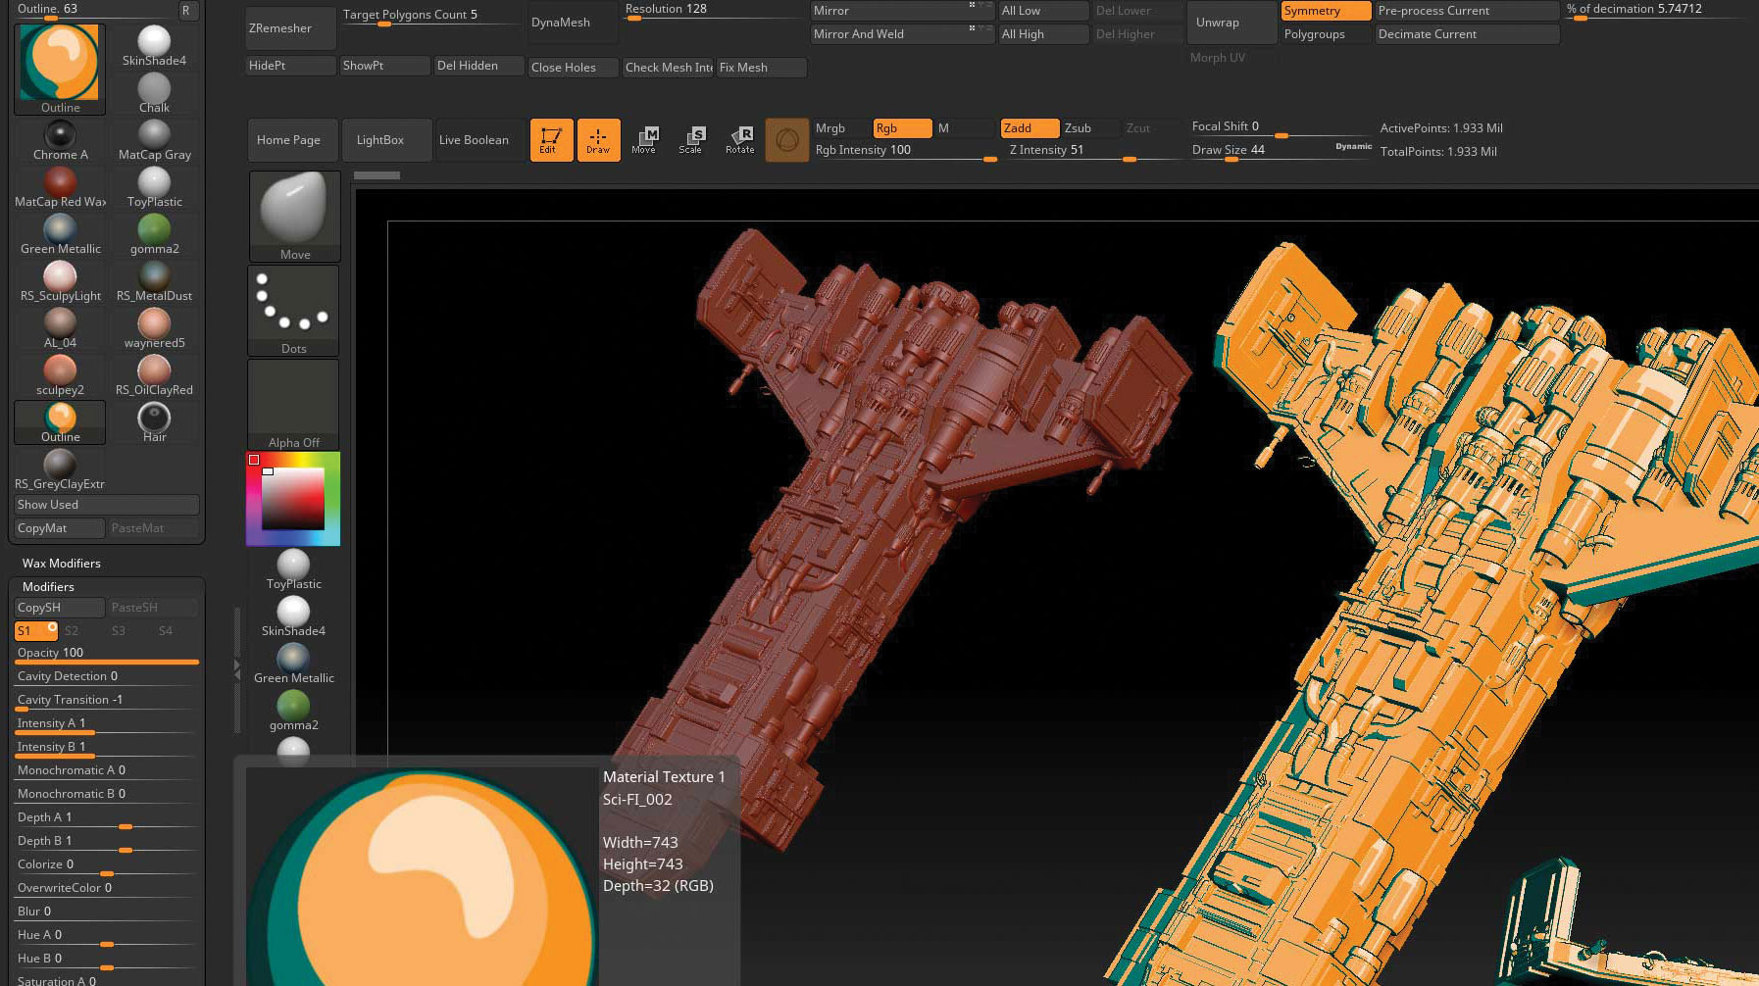Toggle Zadd mode
Image resolution: width=1759 pixels, height=986 pixels.
click(1030, 128)
